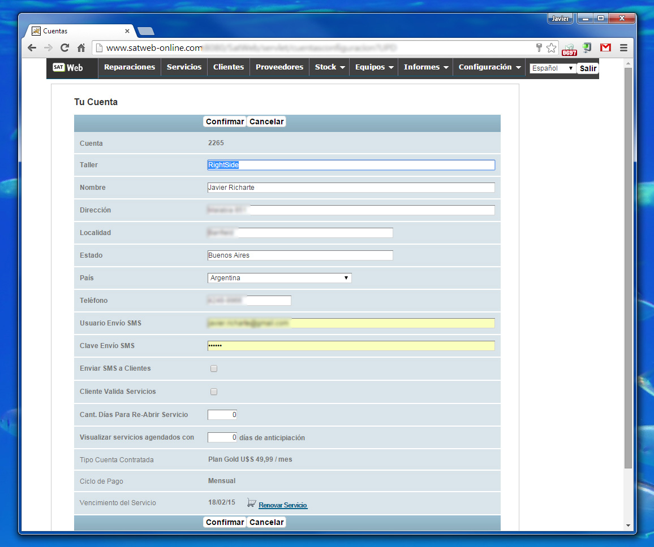Viewport: 654px width, 547px height.
Task: Click the bottom Cancelar button
Action: [266, 523]
